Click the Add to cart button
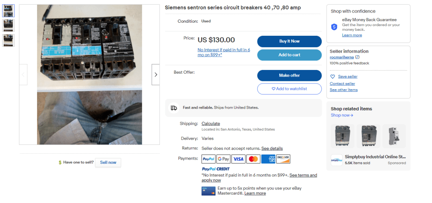Image resolution: width=432 pixels, height=203 pixels. tap(289, 55)
